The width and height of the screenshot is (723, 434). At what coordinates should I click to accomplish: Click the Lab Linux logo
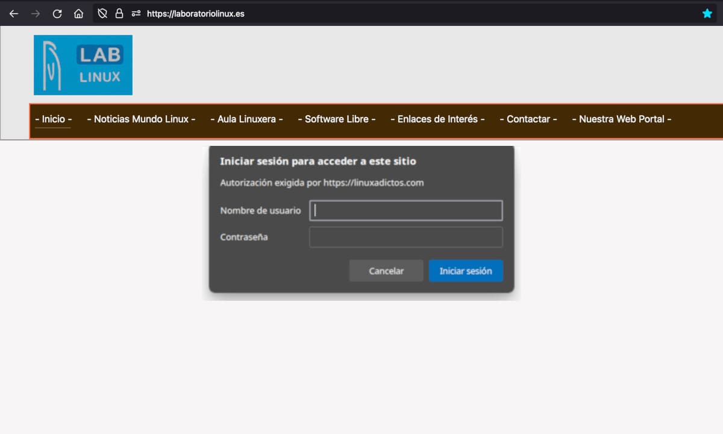(x=83, y=65)
